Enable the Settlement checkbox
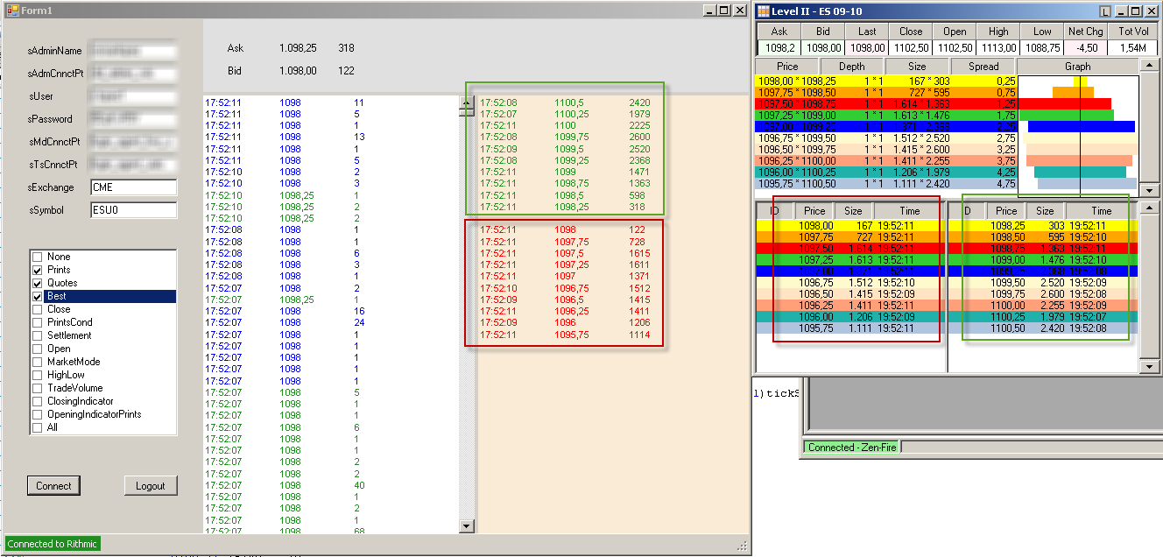Image resolution: width=1163 pixels, height=557 pixels. (37, 335)
